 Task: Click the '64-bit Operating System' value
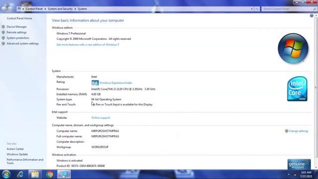coord(106,99)
